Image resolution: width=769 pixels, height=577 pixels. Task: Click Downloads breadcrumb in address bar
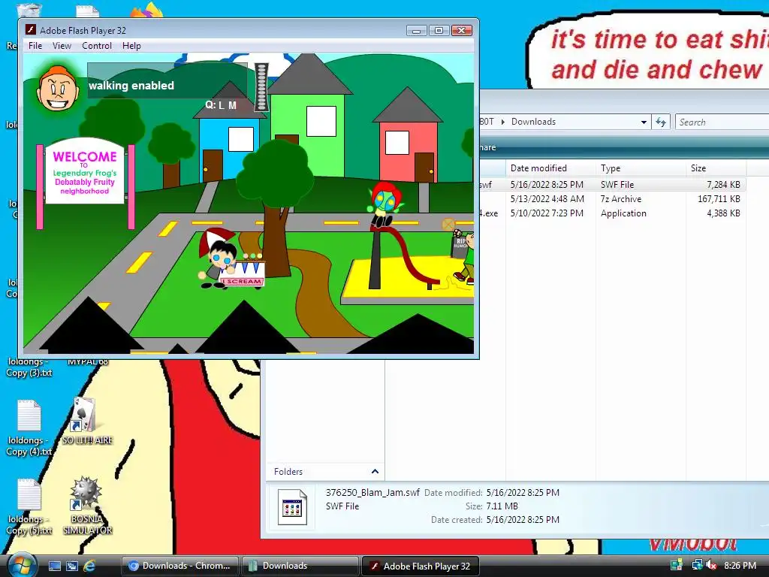(533, 122)
